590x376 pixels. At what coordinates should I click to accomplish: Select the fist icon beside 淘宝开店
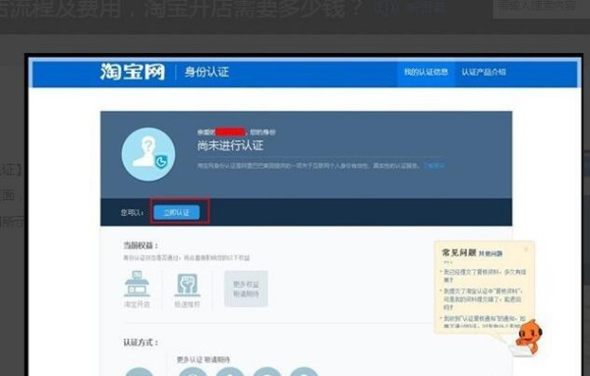[x=187, y=285]
